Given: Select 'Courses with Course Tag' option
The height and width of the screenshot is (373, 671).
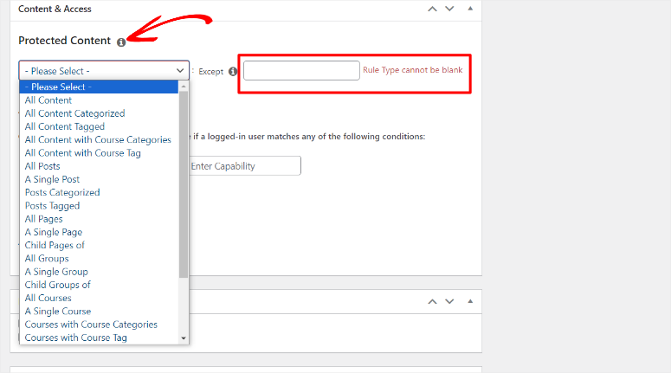Looking at the screenshot, I should 76,338.
